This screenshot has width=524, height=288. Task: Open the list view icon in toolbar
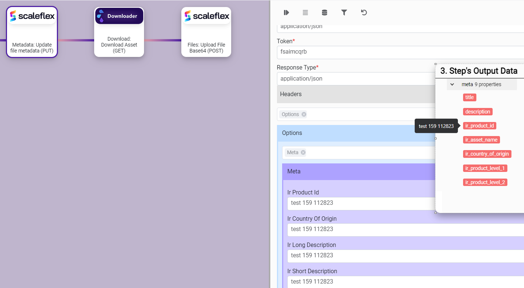click(x=305, y=13)
